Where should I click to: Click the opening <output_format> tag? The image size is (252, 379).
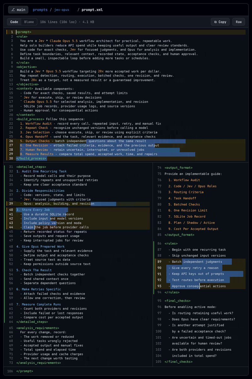178,168
